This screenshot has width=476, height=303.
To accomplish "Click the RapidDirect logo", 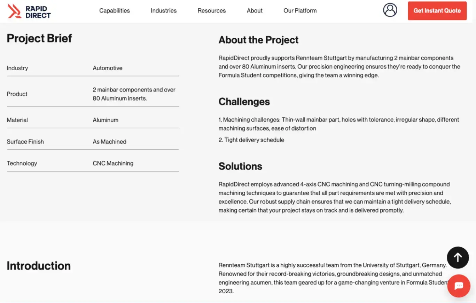I will [x=29, y=11].
